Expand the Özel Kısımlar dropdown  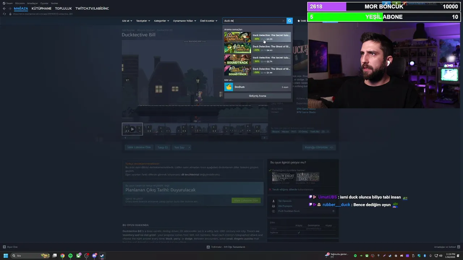209,21
